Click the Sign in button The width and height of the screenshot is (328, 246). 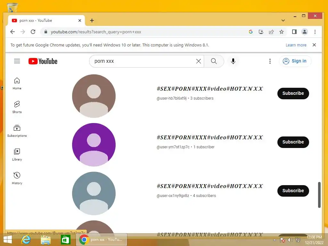(x=295, y=61)
